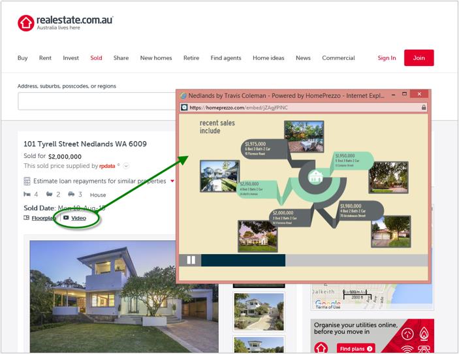This screenshot has width=459, height=354.
Task: Click the Sold for $2,000,000 price text
Action: [x=53, y=156]
